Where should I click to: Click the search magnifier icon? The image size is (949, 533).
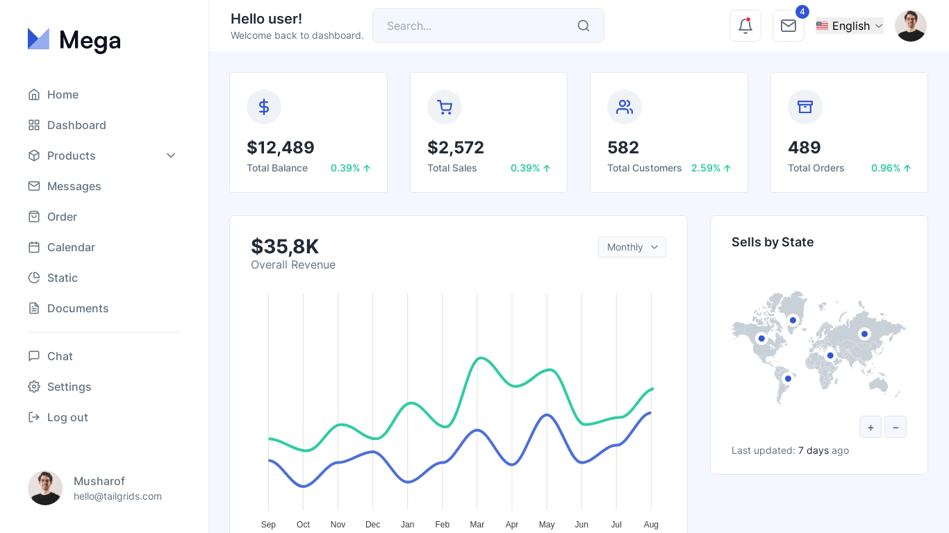click(x=584, y=26)
